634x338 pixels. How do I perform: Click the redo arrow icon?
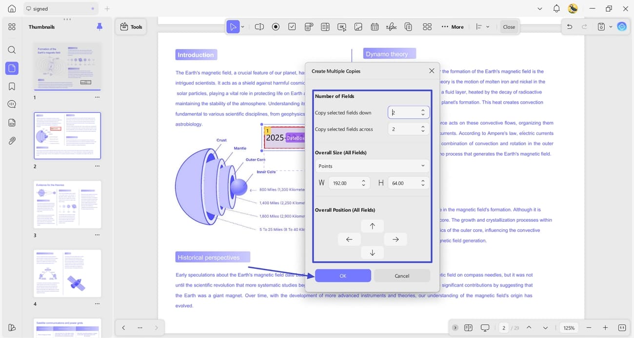click(x=584, y=27)
